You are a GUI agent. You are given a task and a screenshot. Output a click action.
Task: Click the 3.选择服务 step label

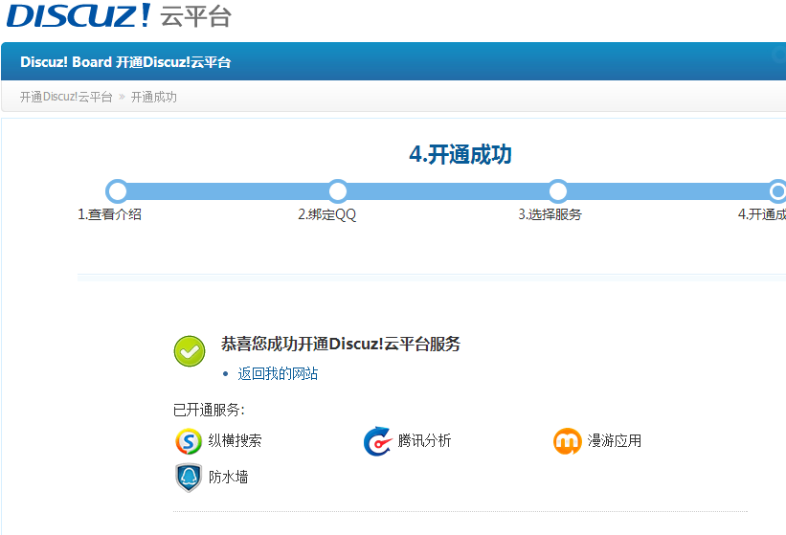[x=550, y=214]
